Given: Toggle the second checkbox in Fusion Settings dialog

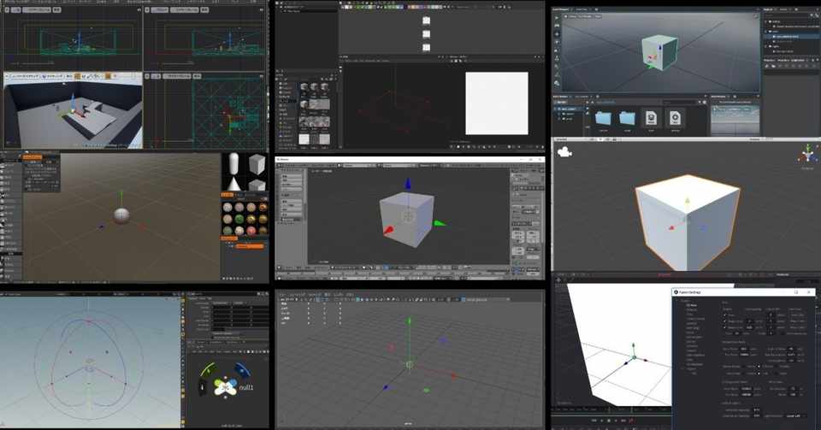Looking at the screenshot, I should [725, 321].
